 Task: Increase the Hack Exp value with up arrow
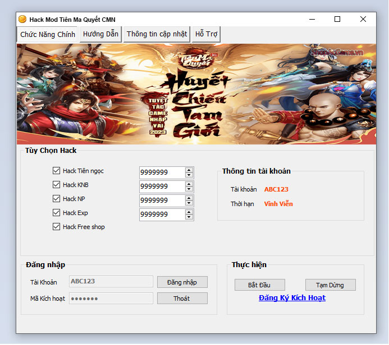(189, 212)
